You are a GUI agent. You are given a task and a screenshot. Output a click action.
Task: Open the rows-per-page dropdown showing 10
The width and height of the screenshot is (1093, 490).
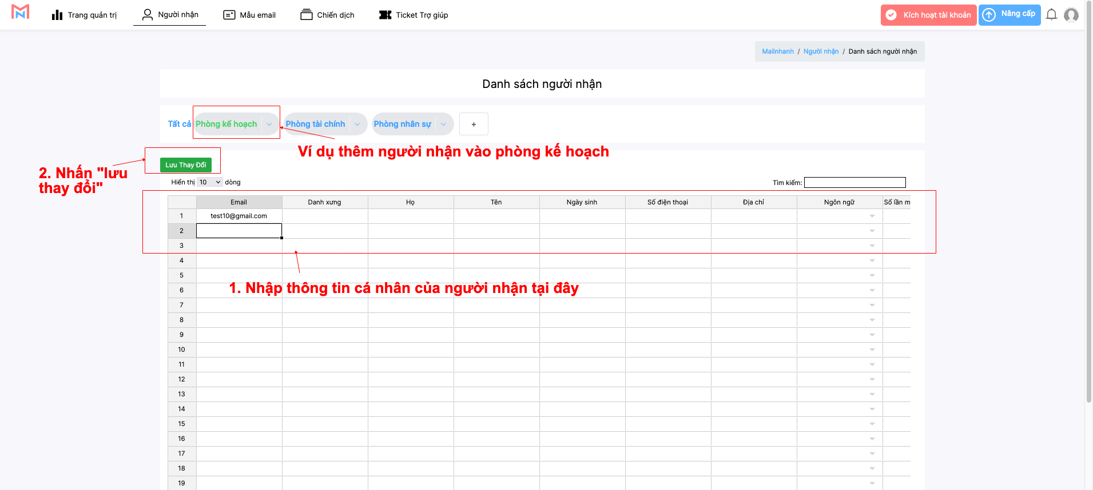point(209,182)
